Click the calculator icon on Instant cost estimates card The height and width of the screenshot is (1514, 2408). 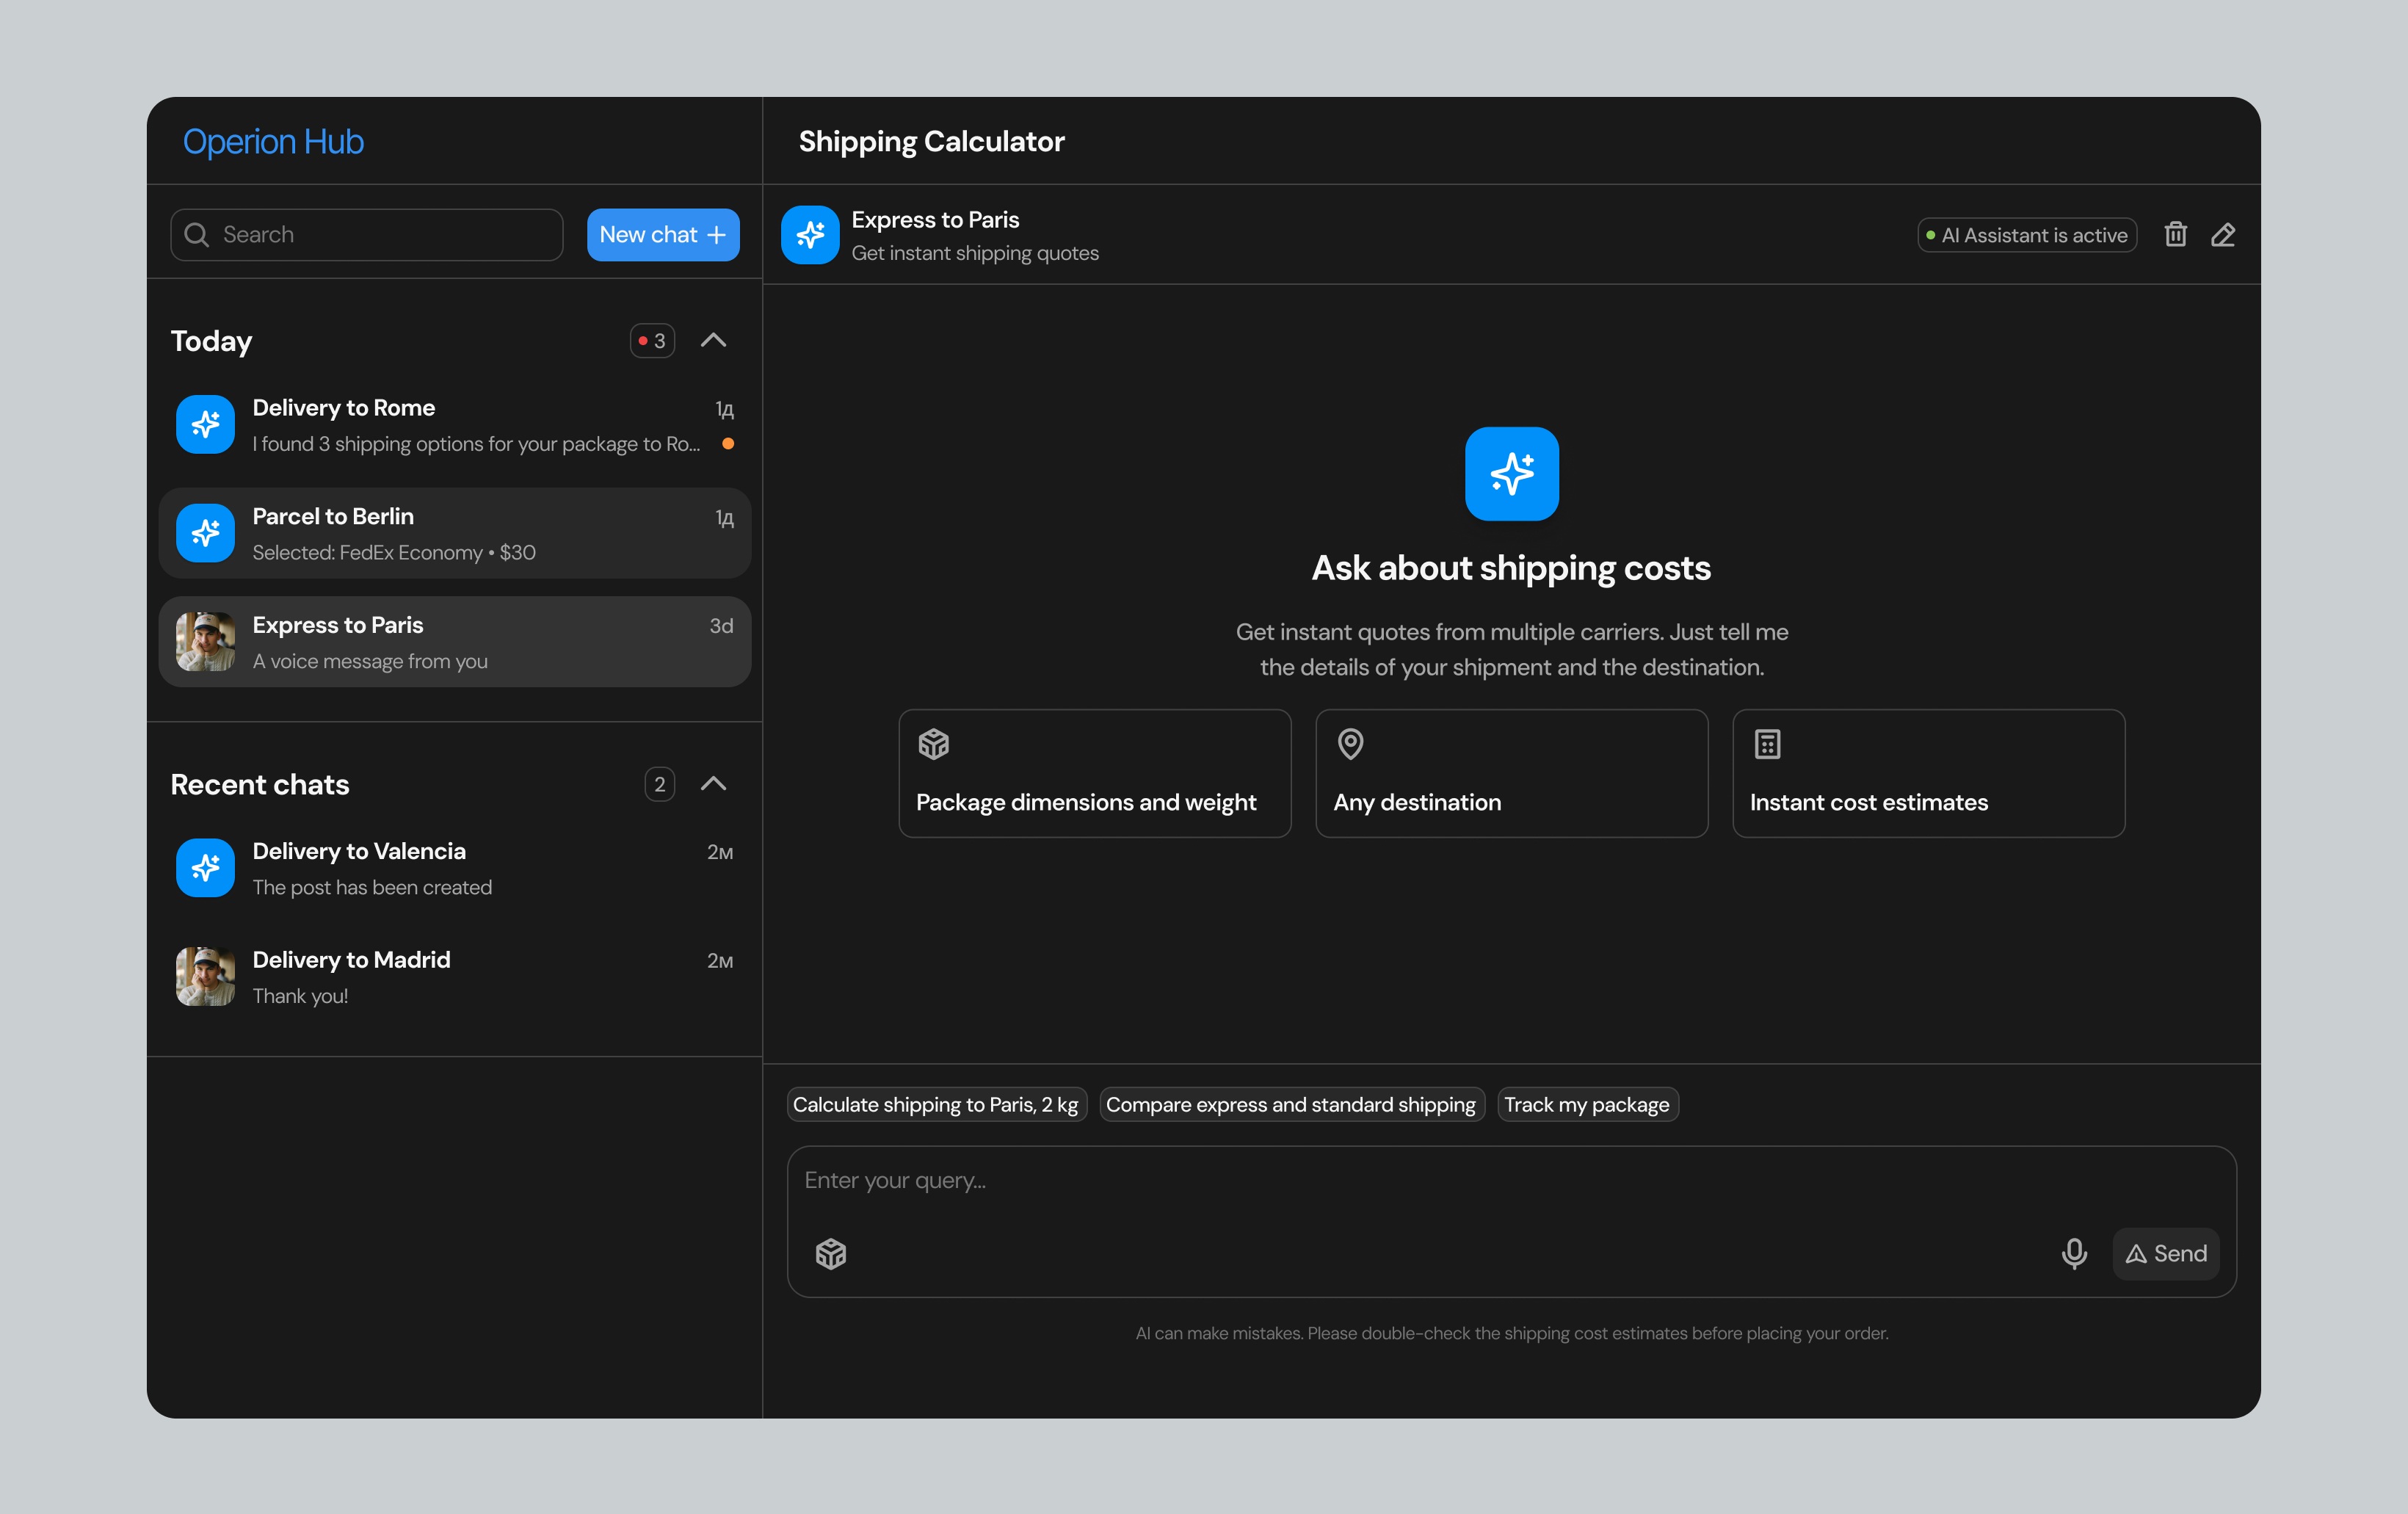[x=1767, y=744]
